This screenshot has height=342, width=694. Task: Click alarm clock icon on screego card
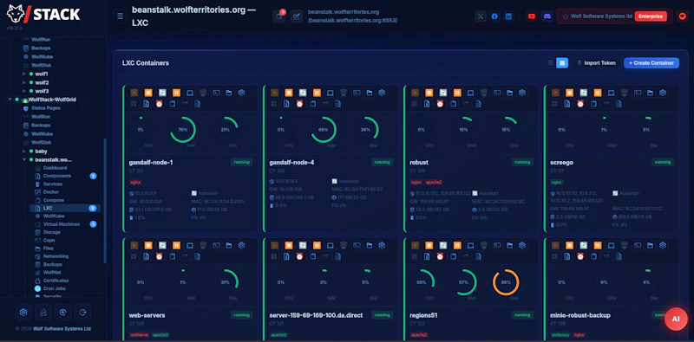[580, 104]
